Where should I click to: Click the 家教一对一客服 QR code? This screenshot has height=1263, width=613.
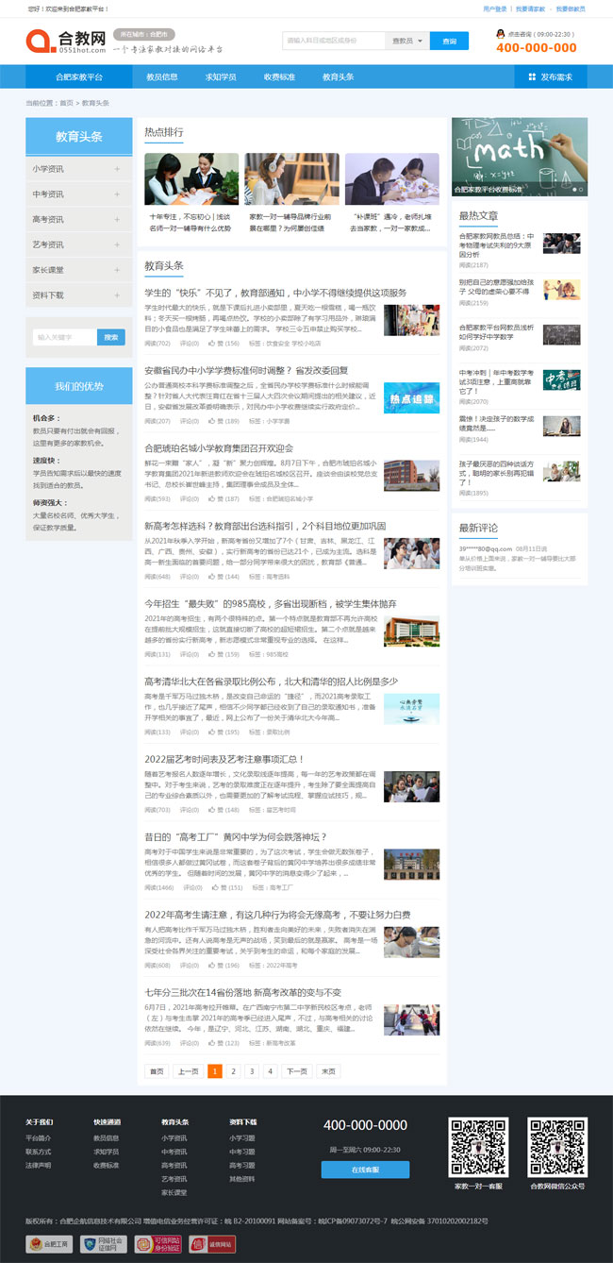pyautogui.click(x=478, y=1146)
